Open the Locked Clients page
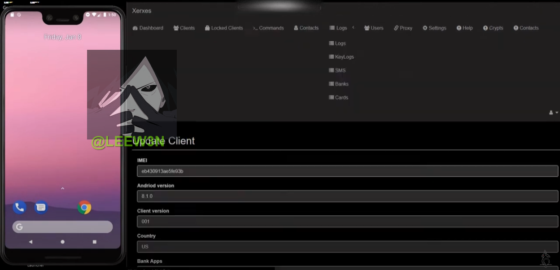This screenshot has width=560, height=270. [223, 28]
